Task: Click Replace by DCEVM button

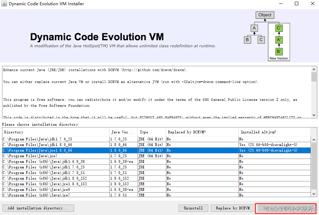Action: [233, 208]
